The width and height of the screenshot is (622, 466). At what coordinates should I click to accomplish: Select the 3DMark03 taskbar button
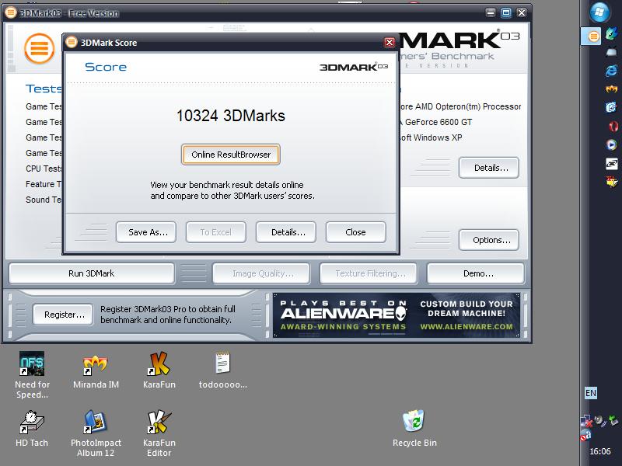(x=591, y=37)
